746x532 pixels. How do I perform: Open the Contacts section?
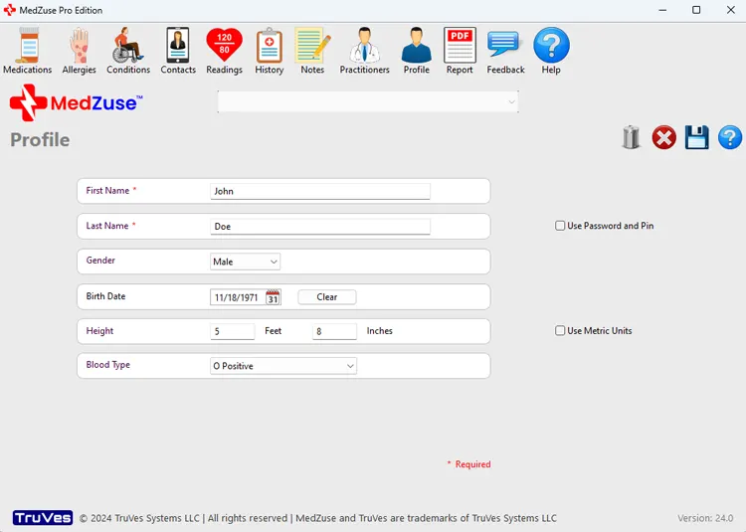(x=178, y=51)
